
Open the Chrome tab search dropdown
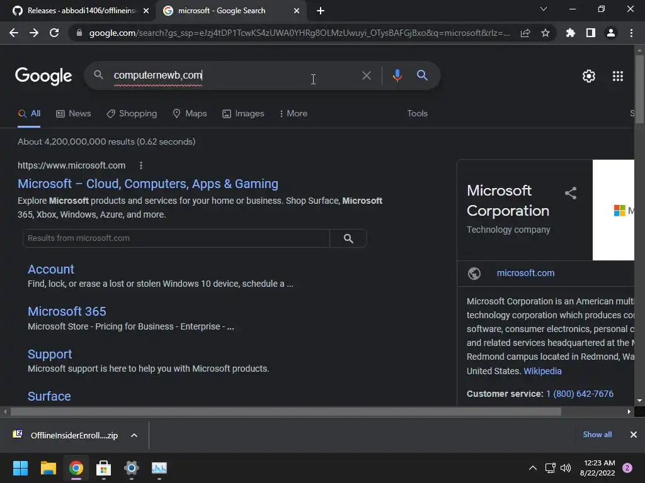(x=544, y=9)
